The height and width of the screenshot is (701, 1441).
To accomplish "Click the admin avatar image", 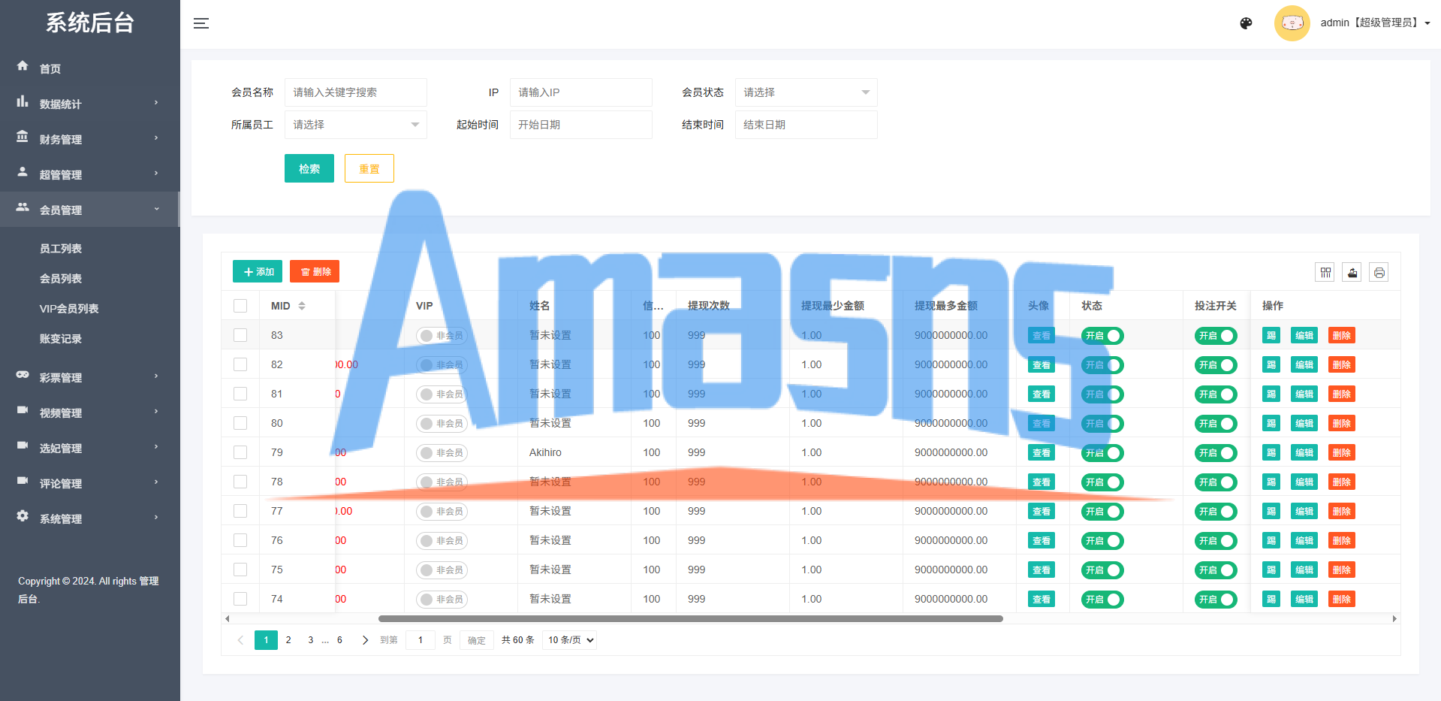I will coord(1292,23).
